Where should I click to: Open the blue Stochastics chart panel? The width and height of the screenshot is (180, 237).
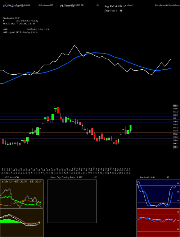pyautogui.click(x=158, y=194)
